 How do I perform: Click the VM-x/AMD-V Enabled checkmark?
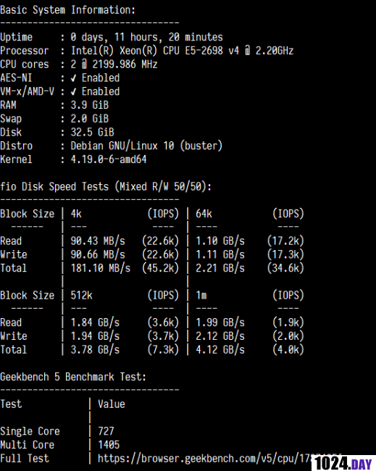point(74,91)
